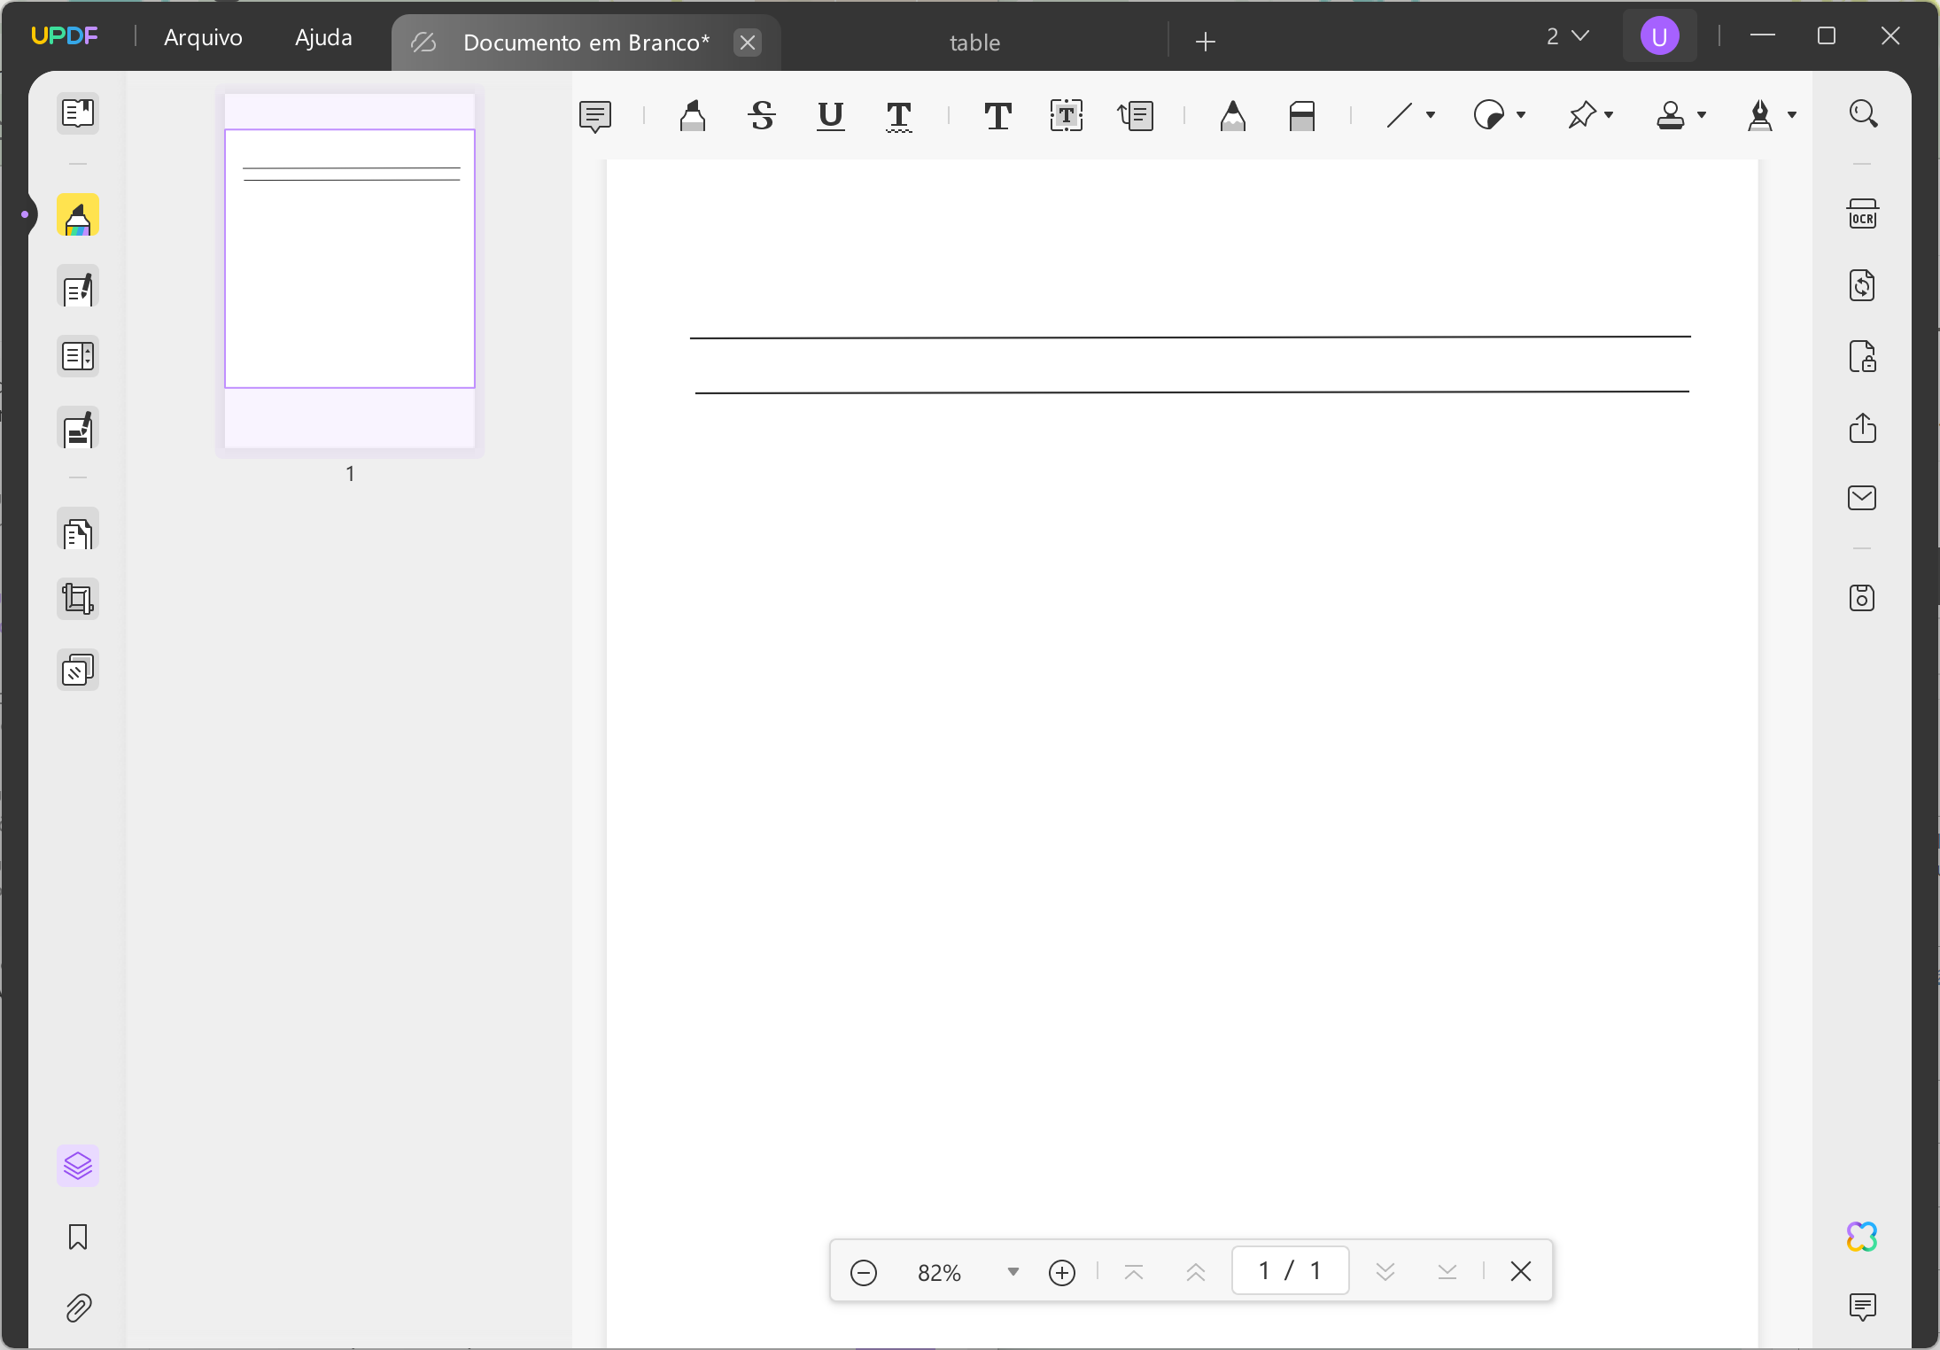
Task: Select the Highlighter tool in the sidebar
Action: (78, 215)
